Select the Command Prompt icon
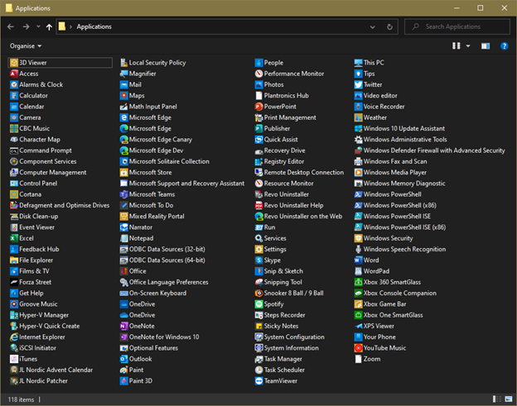The width and height of the screenshot is (517, 406). click(x=14, y=150)
